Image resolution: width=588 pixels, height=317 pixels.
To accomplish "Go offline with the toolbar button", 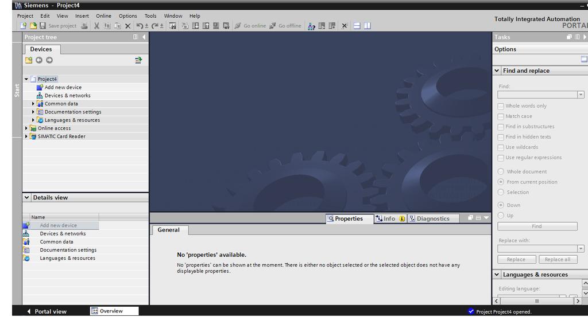I will tap(285, 26).
